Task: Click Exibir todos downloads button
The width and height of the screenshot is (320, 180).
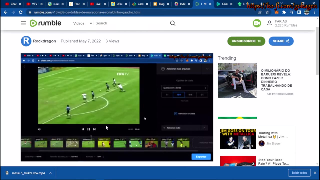Action: 299,173
